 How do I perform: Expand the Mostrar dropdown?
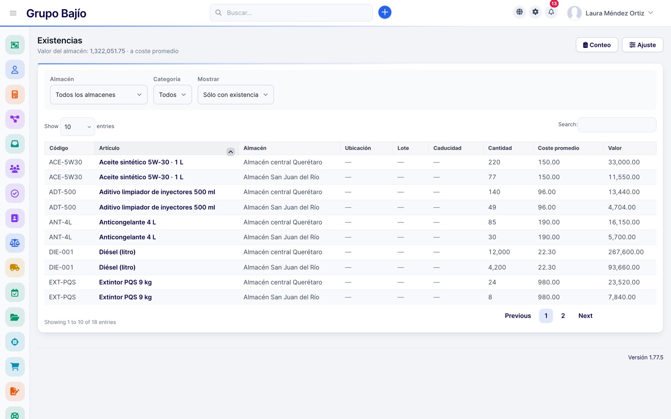pyautogui.click(x=236, y=95)
